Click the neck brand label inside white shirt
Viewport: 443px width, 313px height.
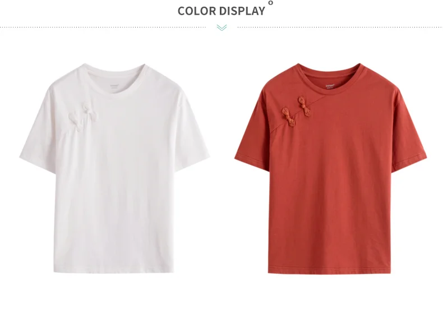pyautogui.click(x=115, y=85)
